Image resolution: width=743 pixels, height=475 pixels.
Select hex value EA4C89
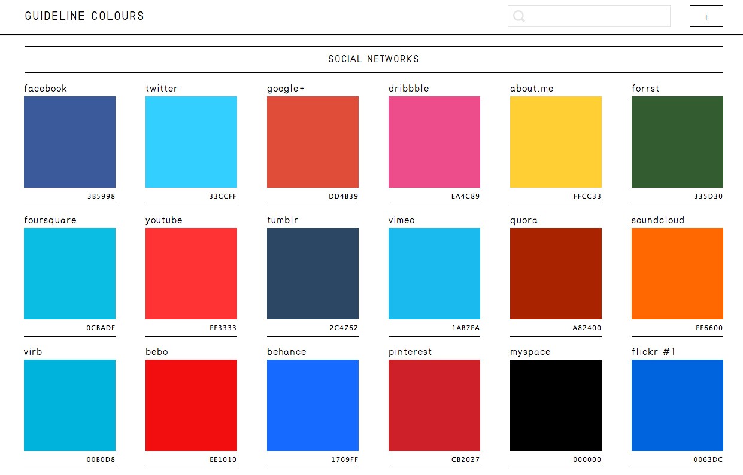pyautogui.click(x=465, y=196)
